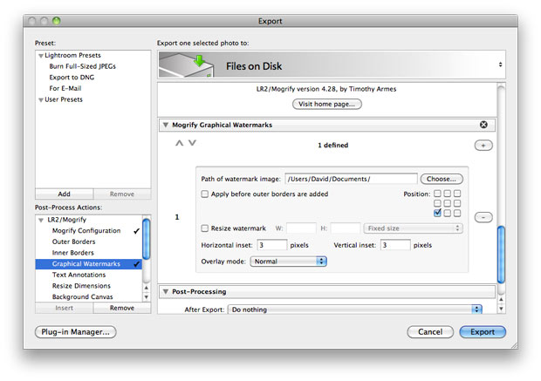This screenshot has height=381, width=541.
Task: Click Post-Process Actions list scrollbar thumb
Action: pyautogui.click(x=147, y=239)
